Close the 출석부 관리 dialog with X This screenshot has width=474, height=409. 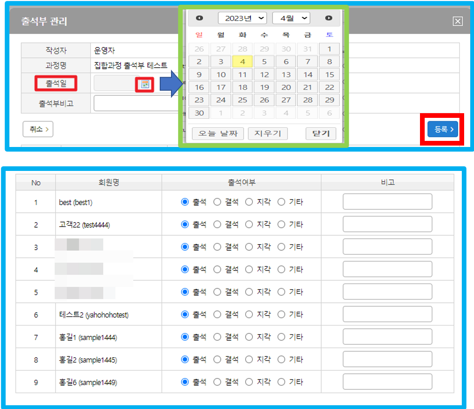pyautogui.click(x=458, y=21)
